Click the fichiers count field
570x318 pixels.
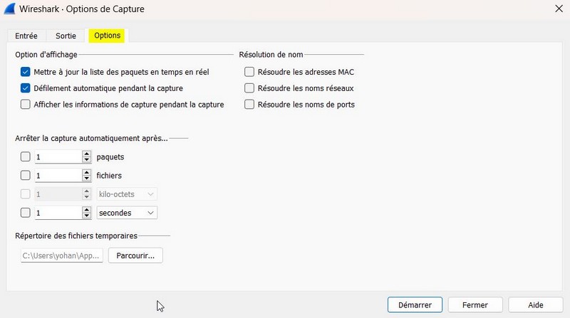coord(58,175)
